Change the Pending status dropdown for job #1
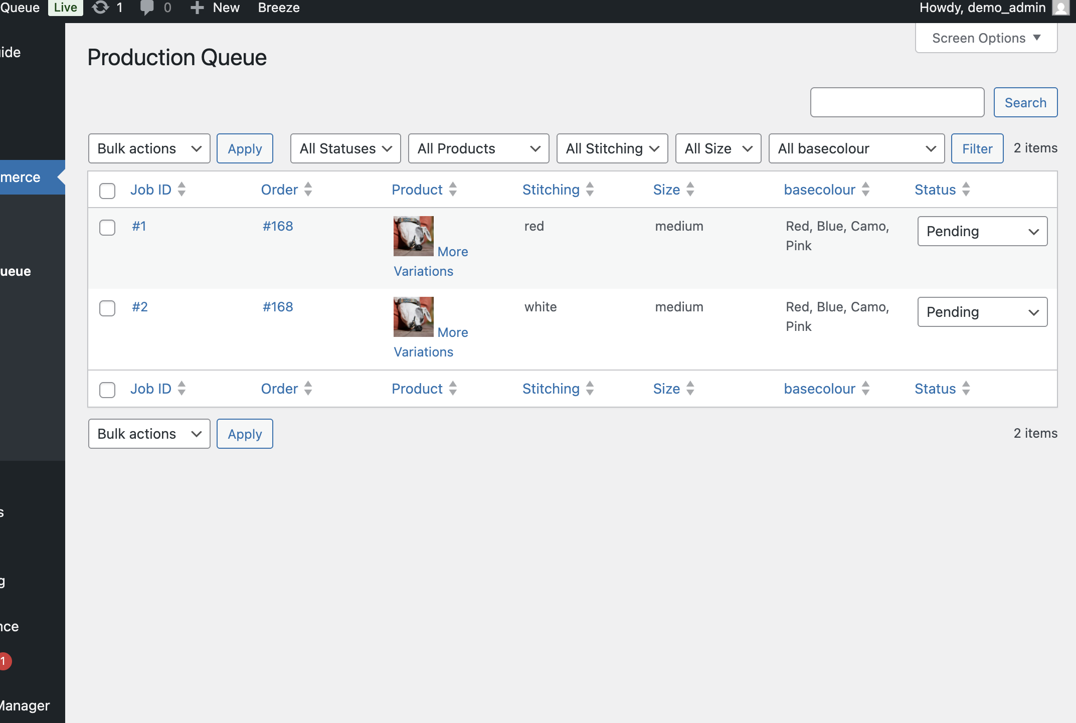Image resolution: width=1076 pixels, height=723 pixels. 982,231
